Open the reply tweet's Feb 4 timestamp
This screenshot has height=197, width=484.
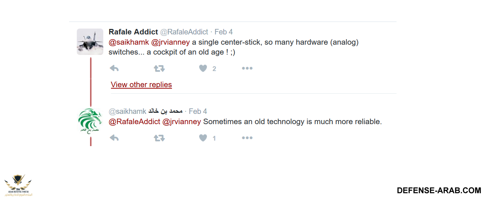coord(198,111)
